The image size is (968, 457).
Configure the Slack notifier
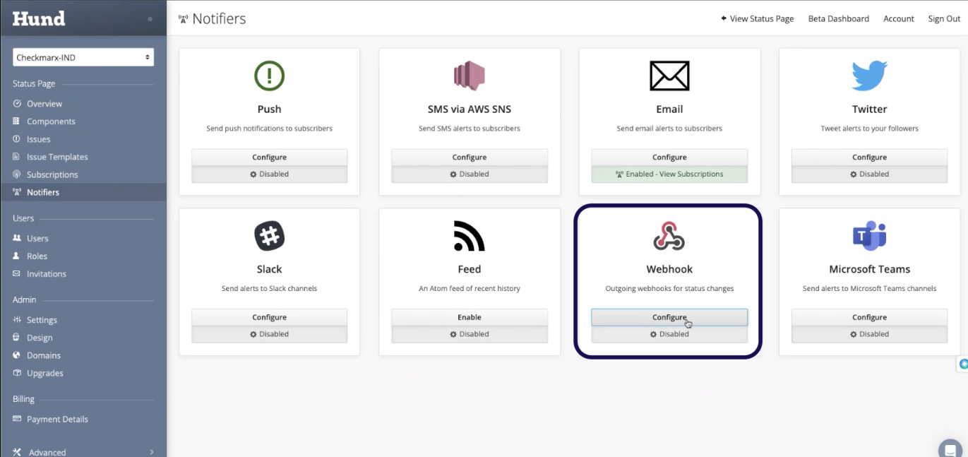269,317
